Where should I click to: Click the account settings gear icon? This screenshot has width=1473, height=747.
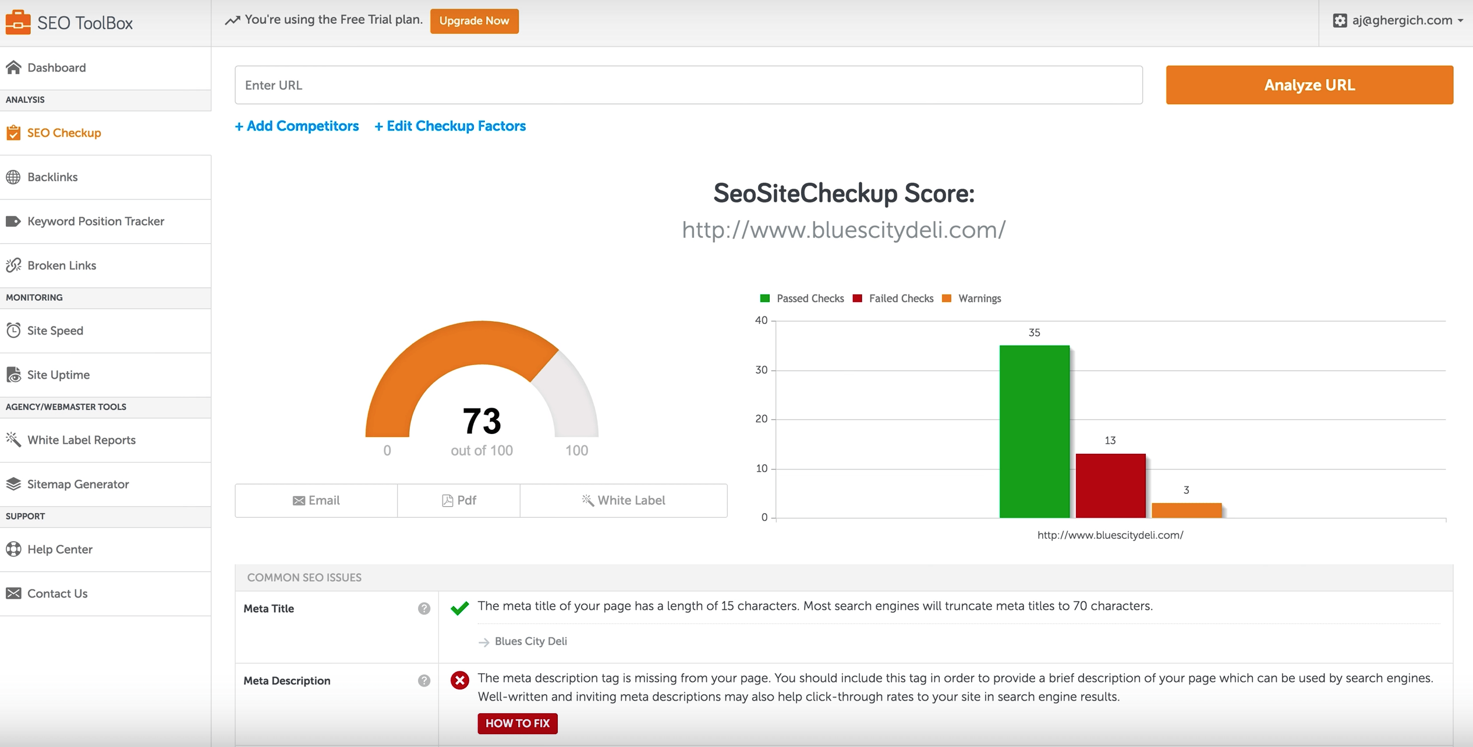[x=1340, y=20]
